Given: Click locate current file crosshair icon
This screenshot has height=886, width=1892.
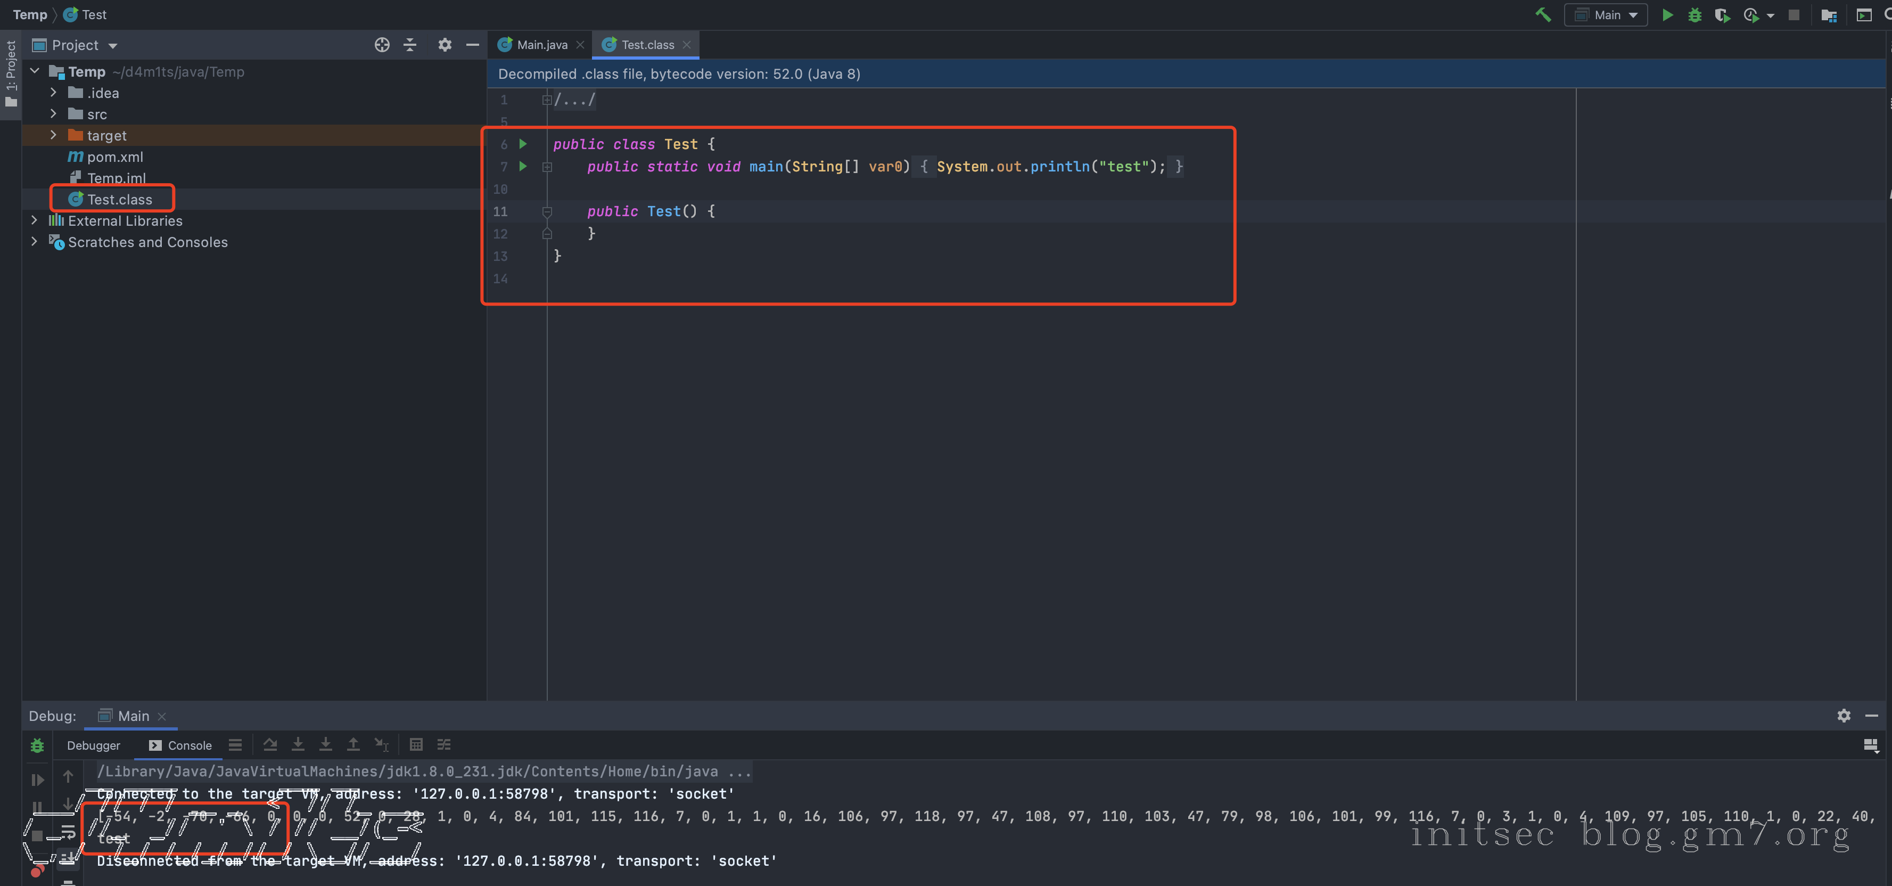Looking at the screenshot, I should pyautogui.click(x=382, y=45).
